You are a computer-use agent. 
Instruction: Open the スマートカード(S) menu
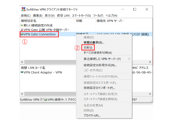point(81,16)
